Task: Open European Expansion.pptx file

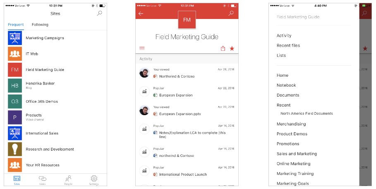Action: point(180,113)
